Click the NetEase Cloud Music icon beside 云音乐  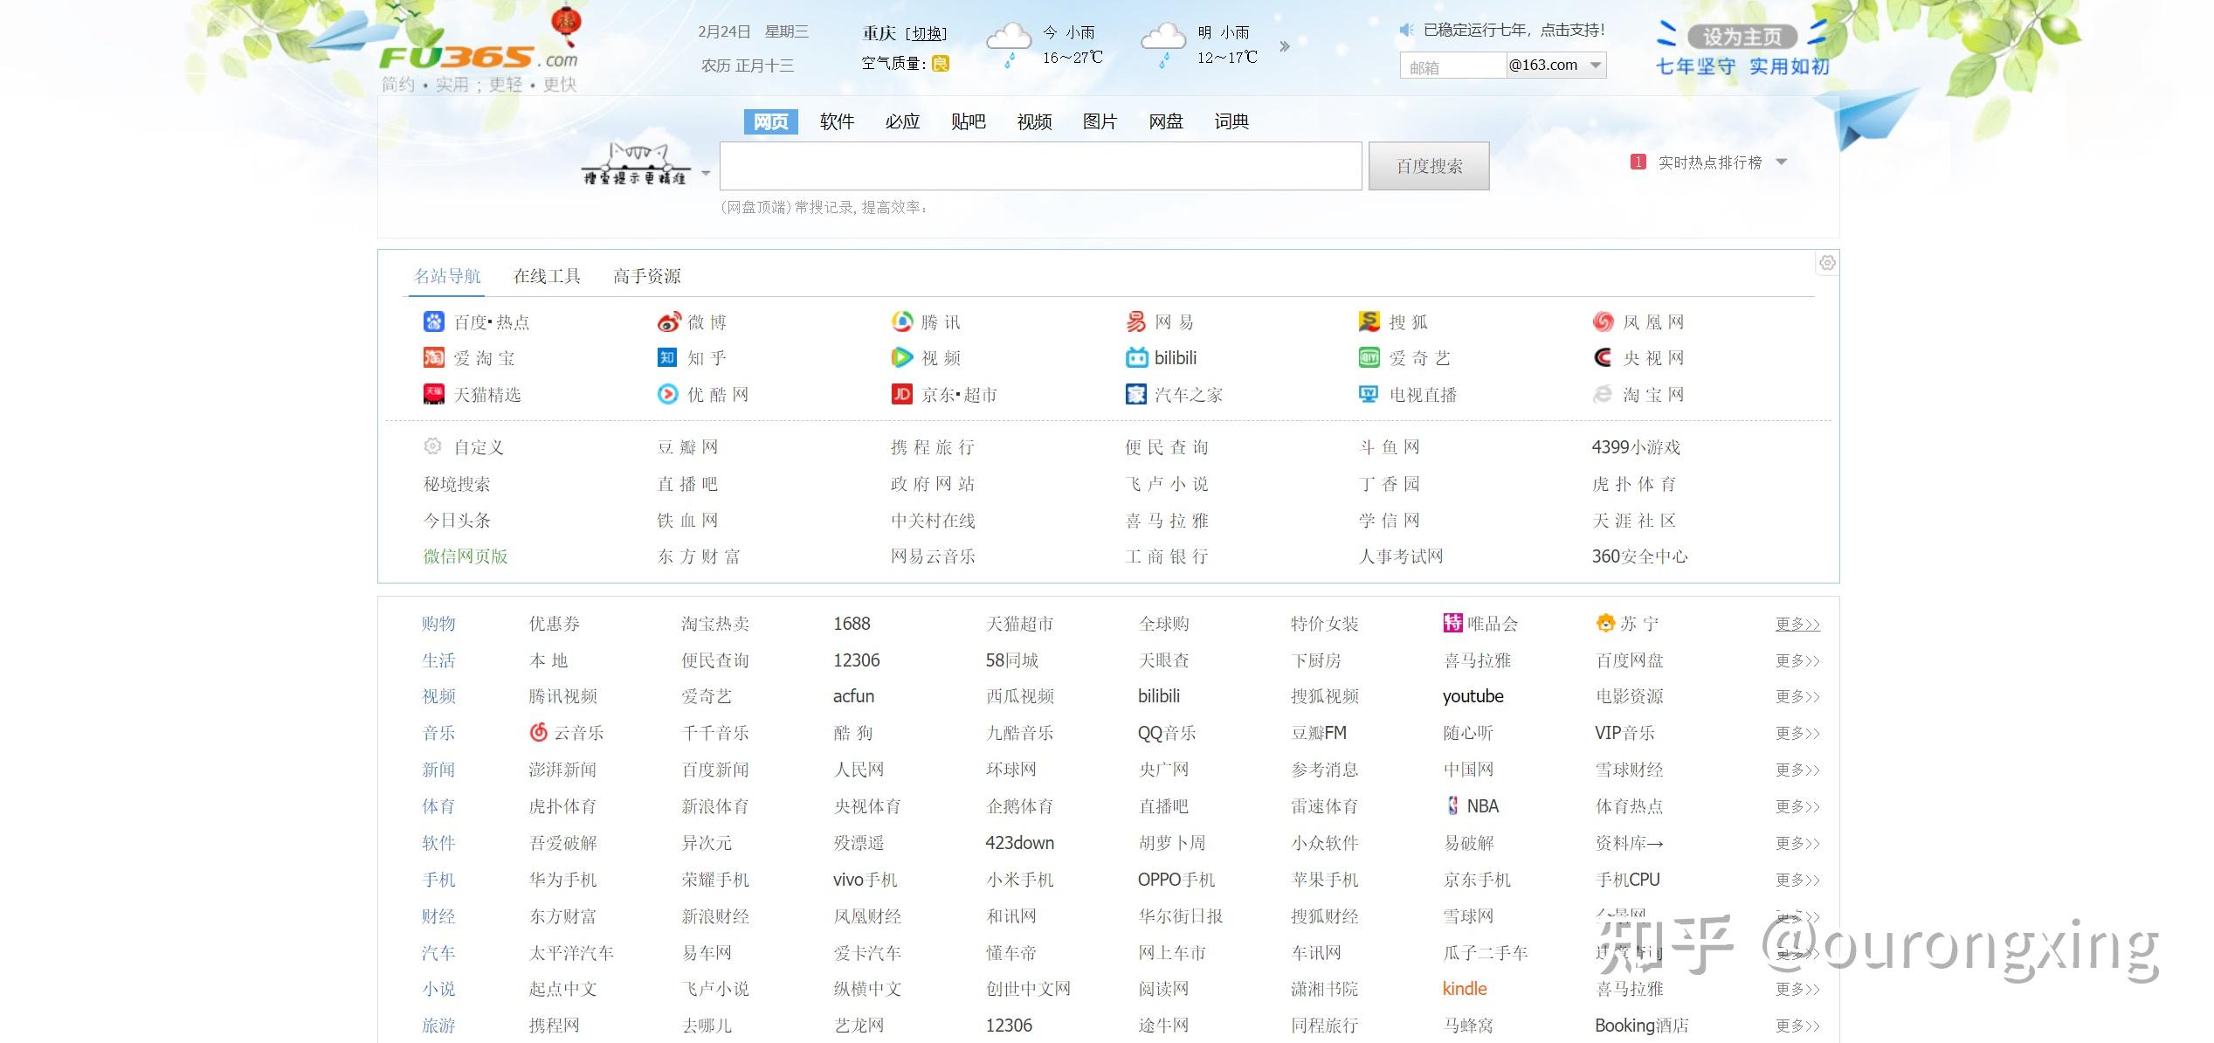(539, 732)
